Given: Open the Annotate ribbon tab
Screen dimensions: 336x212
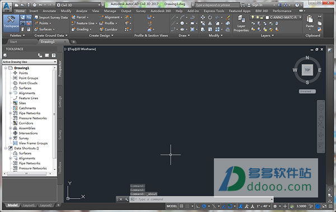Looking at the screenshot, I should pos(49,11).
